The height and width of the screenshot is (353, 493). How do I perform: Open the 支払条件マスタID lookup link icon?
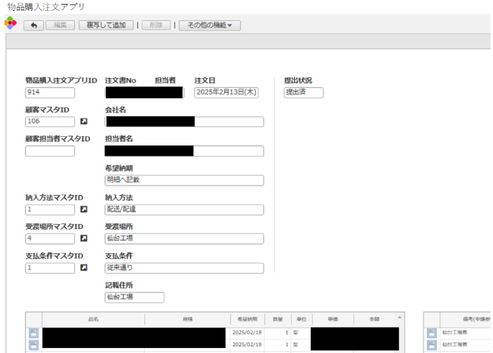click(x=84, y=268)
